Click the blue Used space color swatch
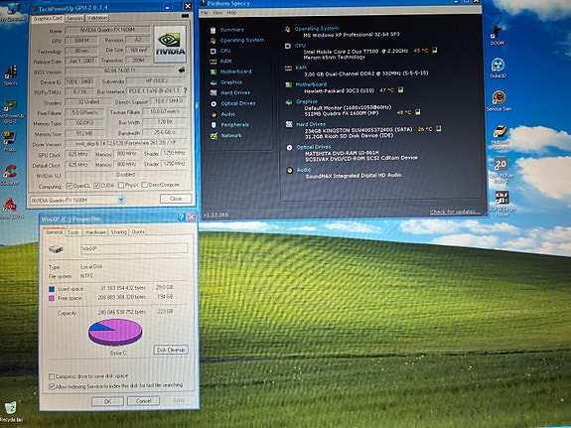Image resolution: width=571 pixels, height=428 pixels. (x=52, y=289)
